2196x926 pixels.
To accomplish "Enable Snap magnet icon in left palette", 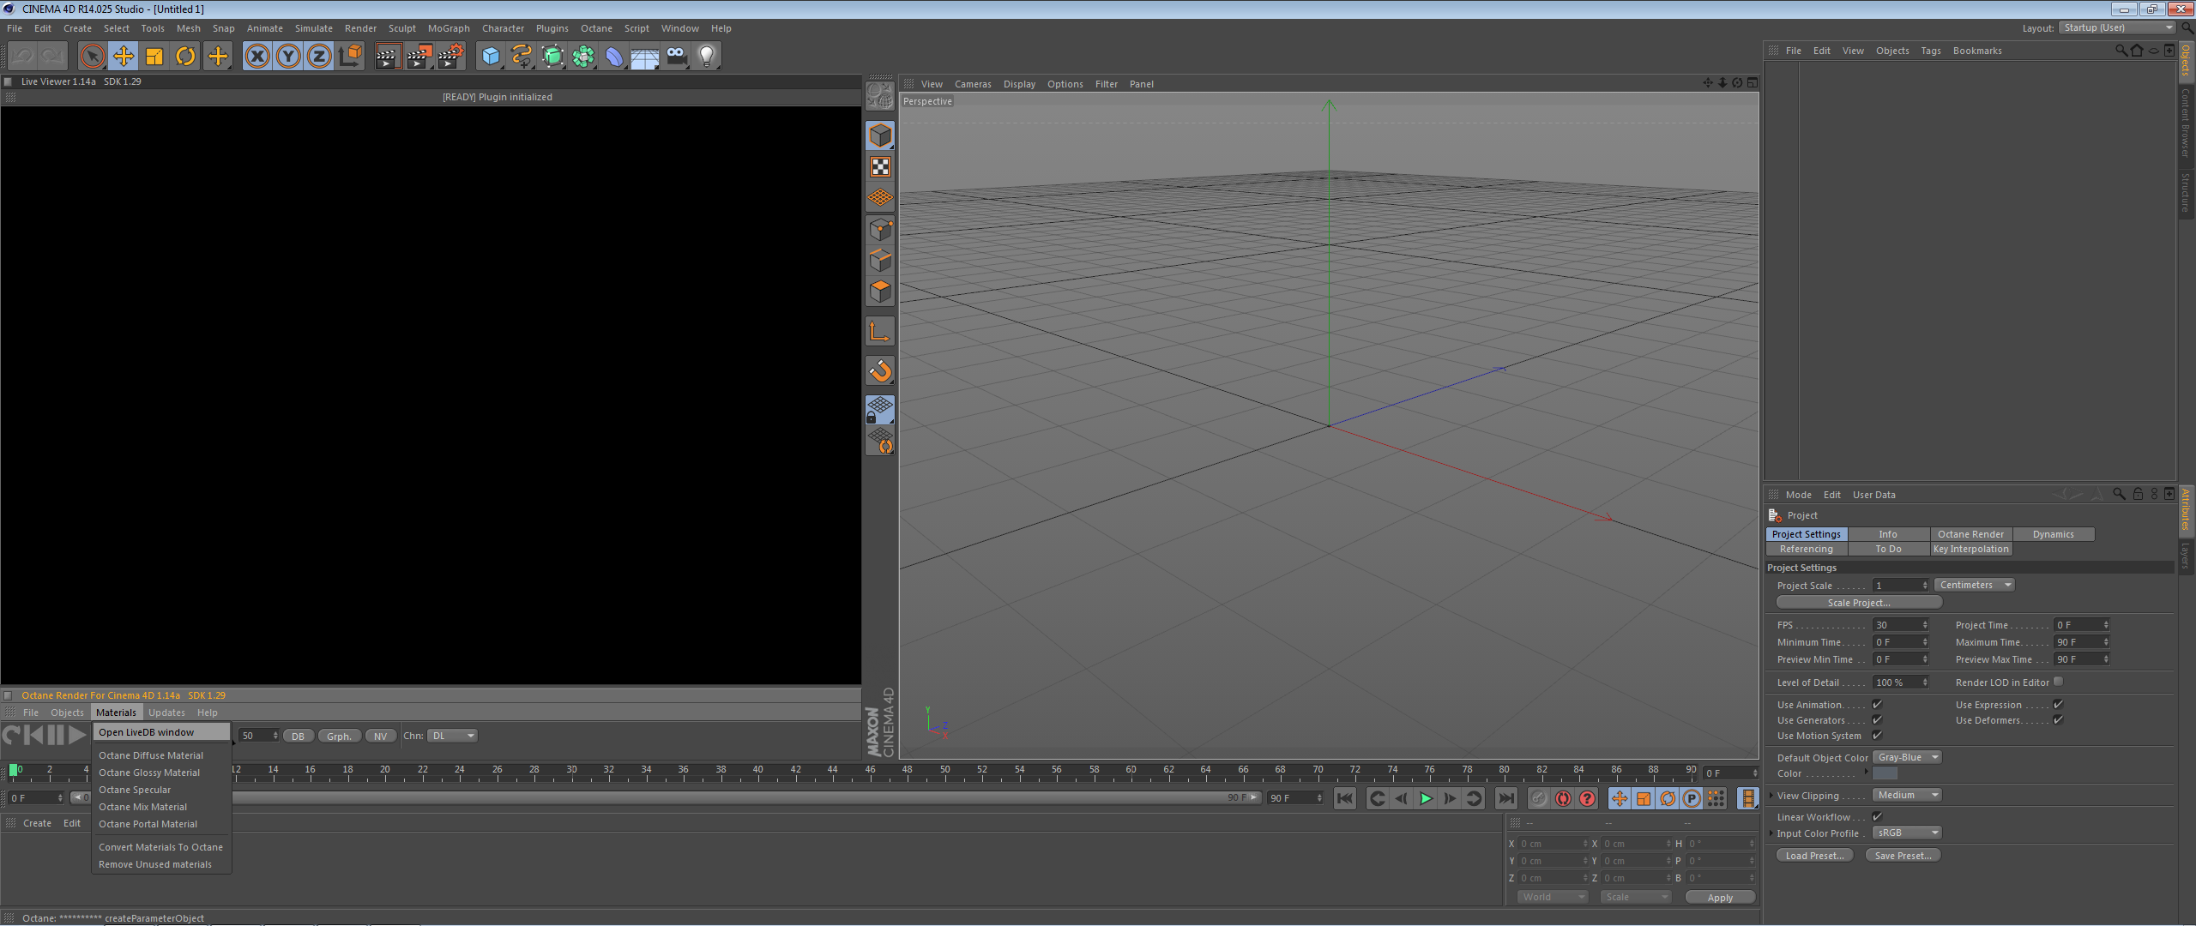I will [x=880, y=371].
